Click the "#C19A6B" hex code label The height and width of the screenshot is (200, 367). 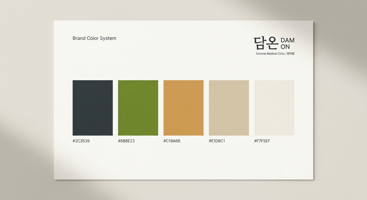(172, 141)
